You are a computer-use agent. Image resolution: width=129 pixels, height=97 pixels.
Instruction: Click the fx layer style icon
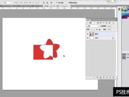(x=97, y=78)
